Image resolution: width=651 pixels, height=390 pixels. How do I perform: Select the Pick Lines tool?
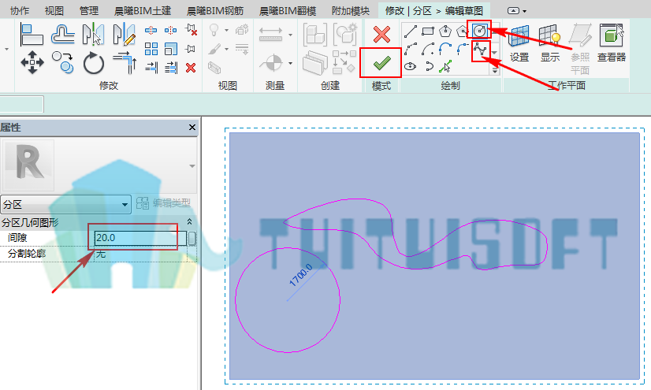[x=445, y=66]
